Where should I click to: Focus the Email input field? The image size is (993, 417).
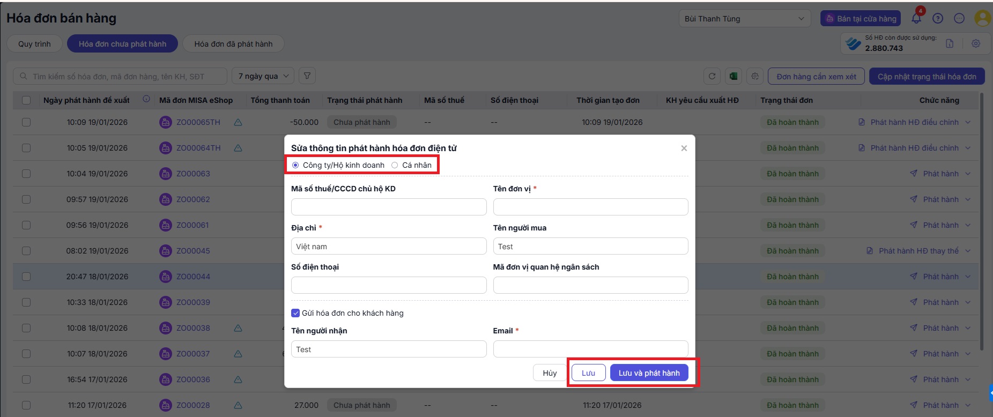coord(590,349)
